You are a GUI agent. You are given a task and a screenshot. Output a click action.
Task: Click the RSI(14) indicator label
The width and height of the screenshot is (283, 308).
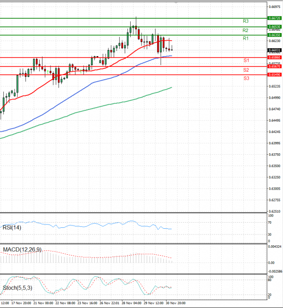tap(12, 227)
